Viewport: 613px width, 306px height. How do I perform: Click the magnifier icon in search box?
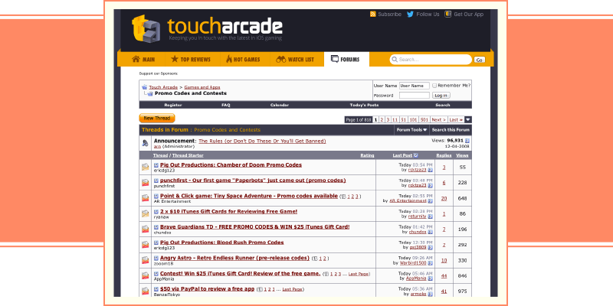tap(395, 60)
